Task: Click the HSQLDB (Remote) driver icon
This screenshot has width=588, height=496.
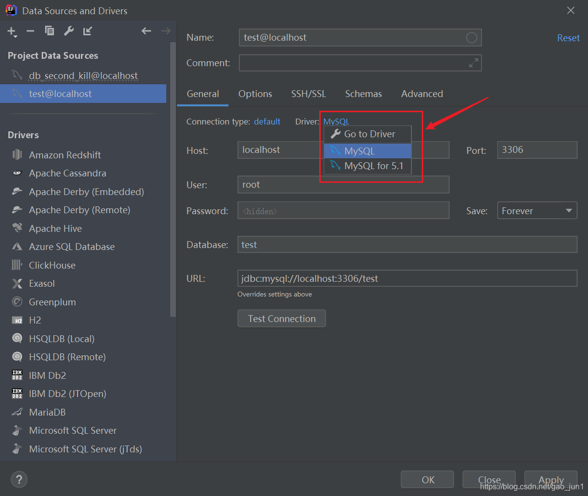Action: coord(17,356)
